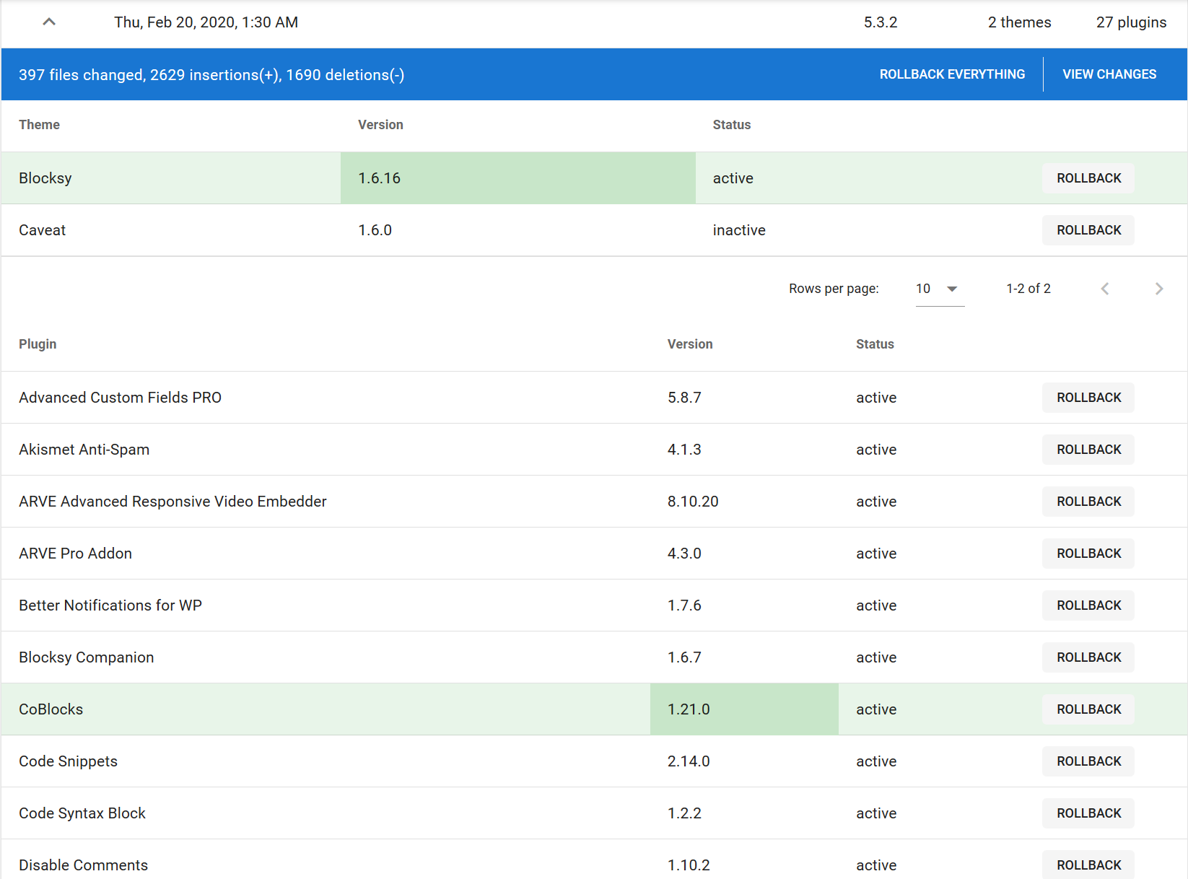1188x879 pixels.
Task: Click the Theme column header
Action: 39,125
